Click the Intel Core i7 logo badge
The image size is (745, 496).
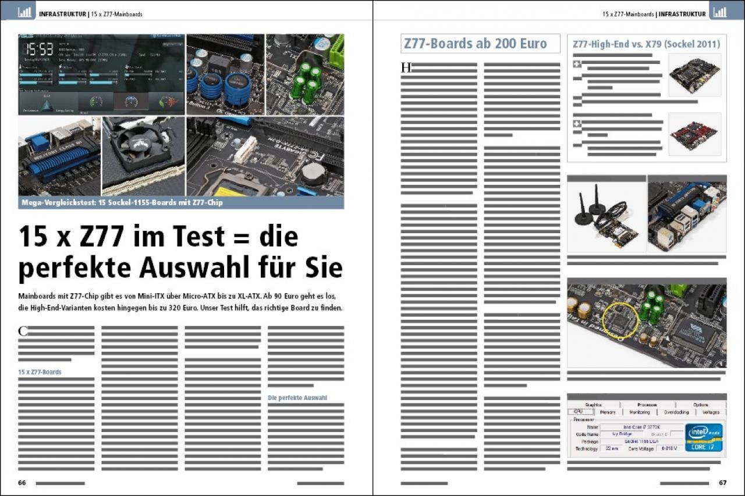704,438
